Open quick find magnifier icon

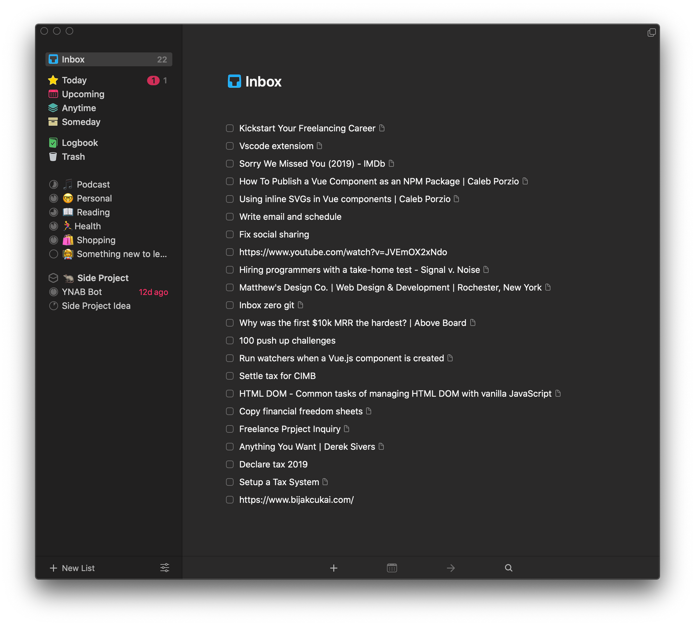click(x=508, y=568)
